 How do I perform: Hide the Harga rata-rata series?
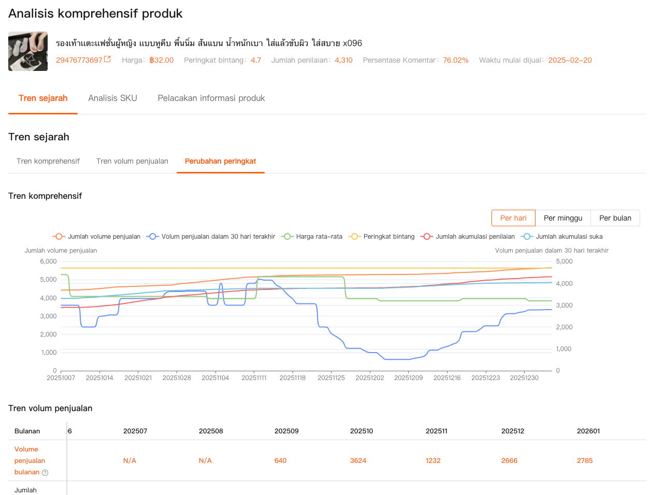point(312,237)
